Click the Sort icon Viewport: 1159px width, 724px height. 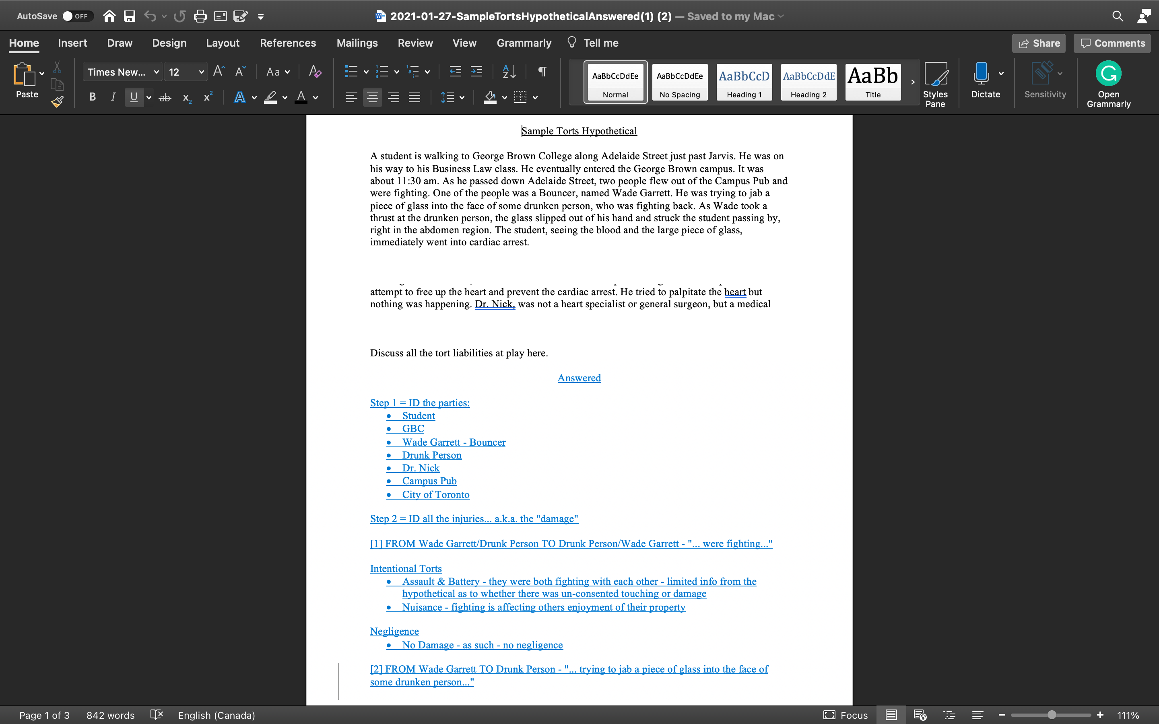(x=509, y=71)
